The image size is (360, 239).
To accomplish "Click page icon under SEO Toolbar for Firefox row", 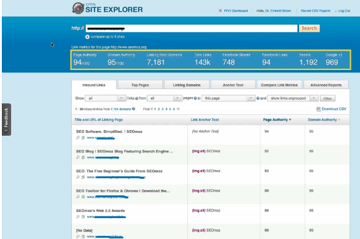I will [x=83, y=197].
